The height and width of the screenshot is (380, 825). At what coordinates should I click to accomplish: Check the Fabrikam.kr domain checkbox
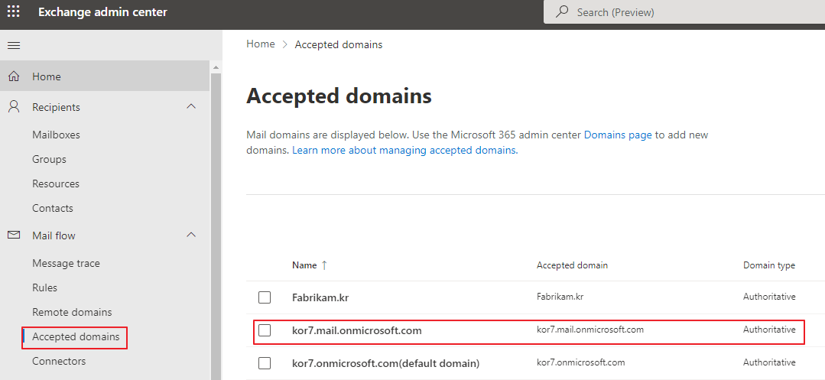point(265,297)
